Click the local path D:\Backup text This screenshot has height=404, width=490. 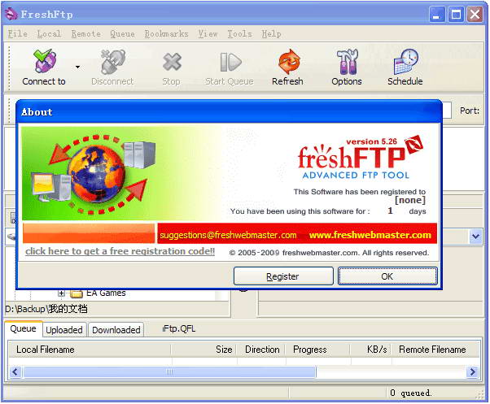pyautogui.click(x=46, y=309)
